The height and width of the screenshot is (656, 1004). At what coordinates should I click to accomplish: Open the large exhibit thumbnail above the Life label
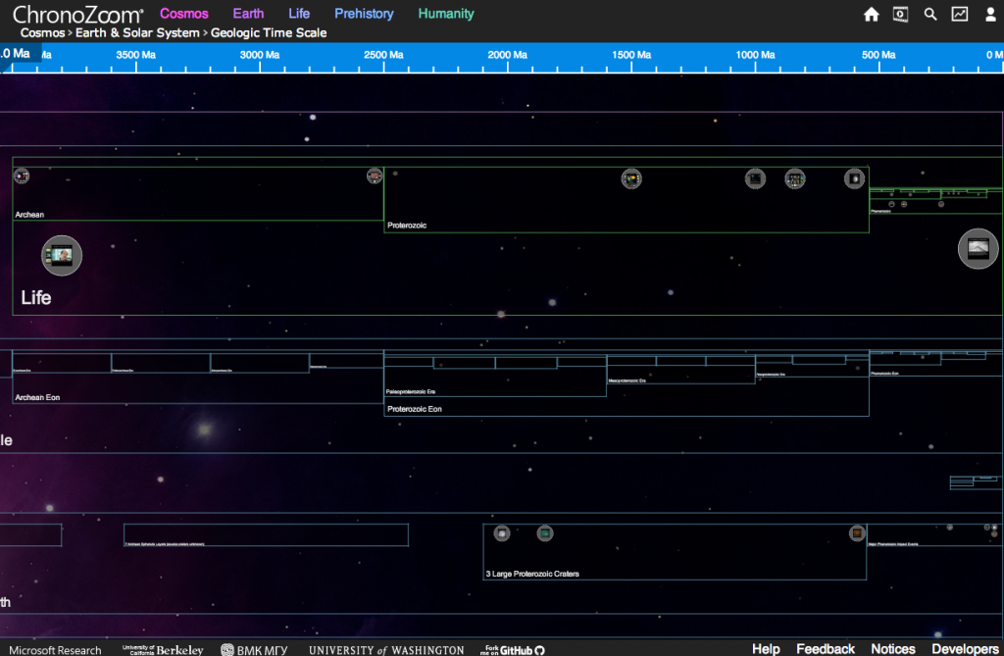(62, 256)
